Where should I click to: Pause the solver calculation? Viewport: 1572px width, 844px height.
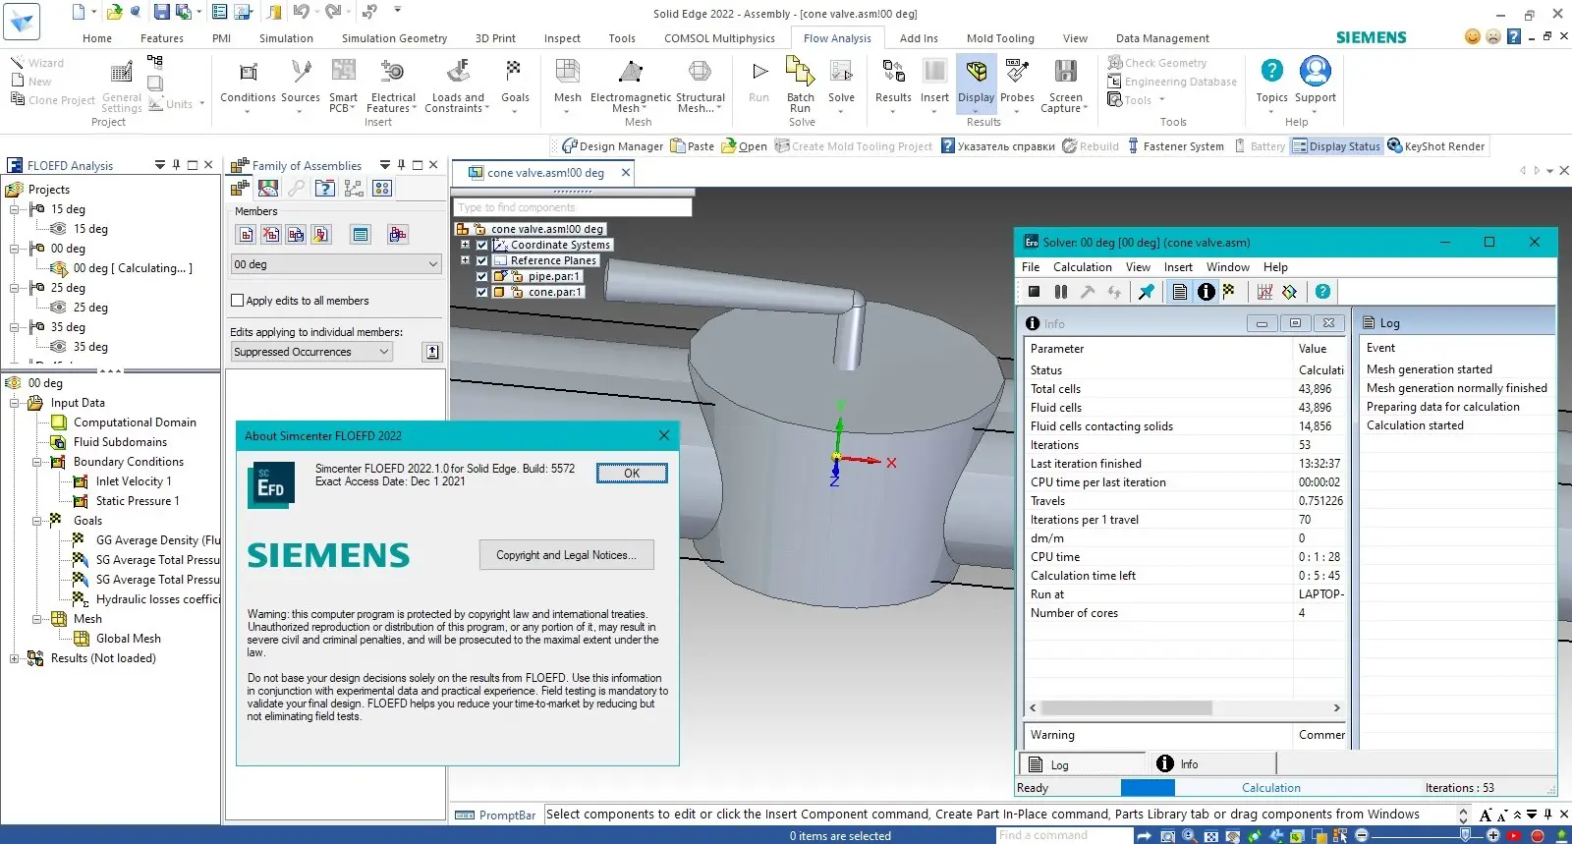coord(1061,292)
